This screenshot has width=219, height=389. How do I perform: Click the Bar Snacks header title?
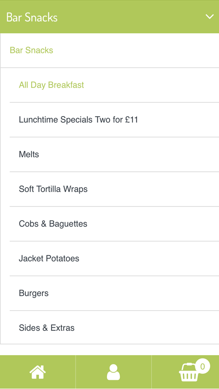coord(32,17)
